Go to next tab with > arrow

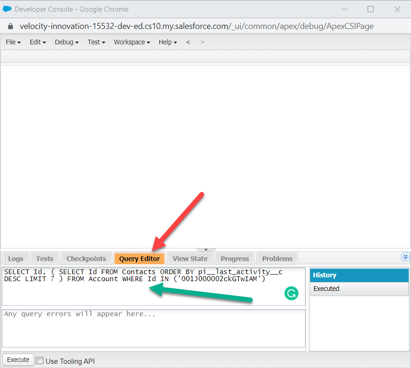click(x=202, y=42)
